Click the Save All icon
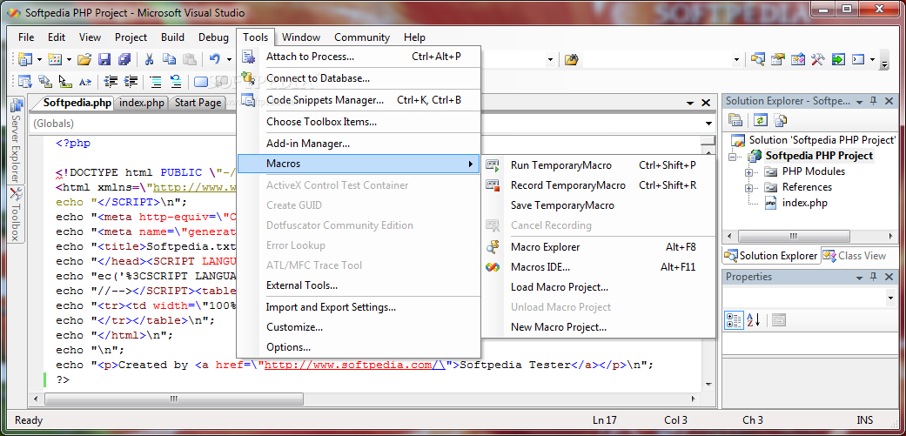Image resolution: width=906 pixels, height=436 pixels. click(124, 59)
